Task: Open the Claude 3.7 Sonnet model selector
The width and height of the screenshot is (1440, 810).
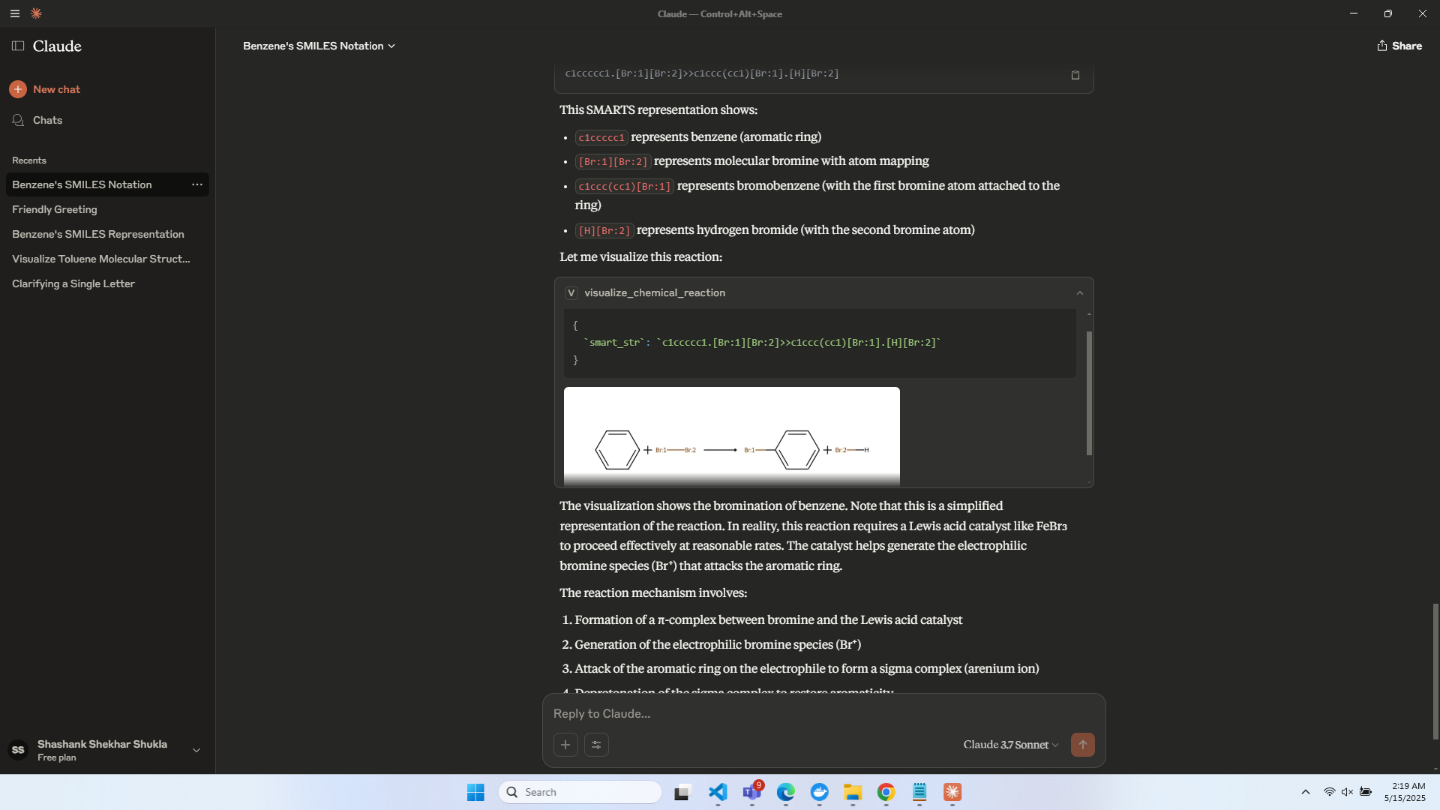Action: point(1010,745)
